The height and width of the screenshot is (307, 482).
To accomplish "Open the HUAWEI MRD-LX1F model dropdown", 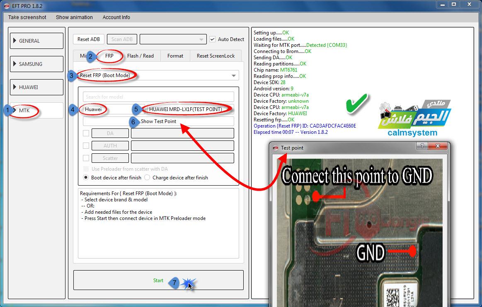I will tap(190, 109).
